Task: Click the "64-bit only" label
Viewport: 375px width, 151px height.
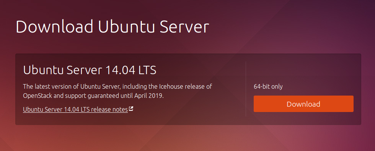Action: (x=268, y=86)
